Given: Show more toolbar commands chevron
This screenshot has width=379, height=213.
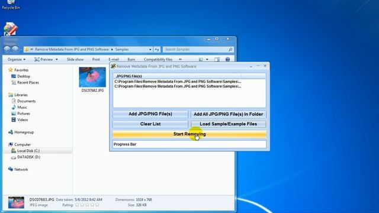Looking at the screenshot, I should click(x=180, y=59).
